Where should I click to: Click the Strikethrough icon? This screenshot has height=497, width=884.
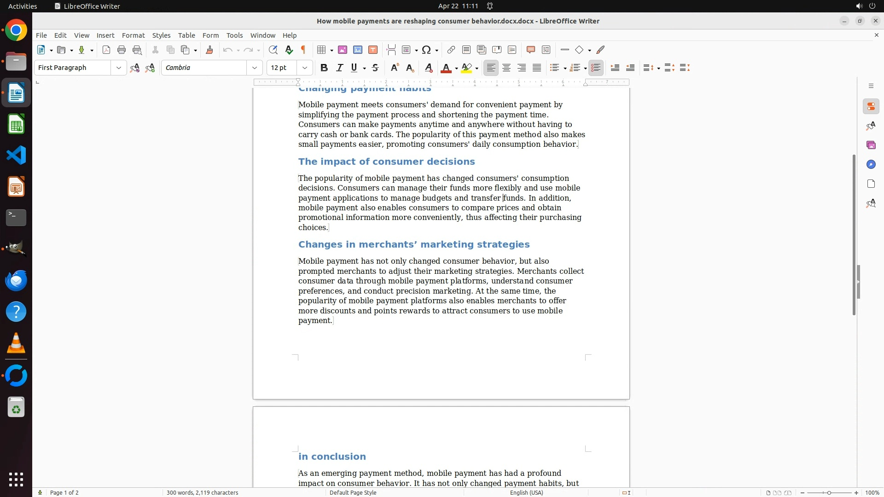[x=375, y=68]
